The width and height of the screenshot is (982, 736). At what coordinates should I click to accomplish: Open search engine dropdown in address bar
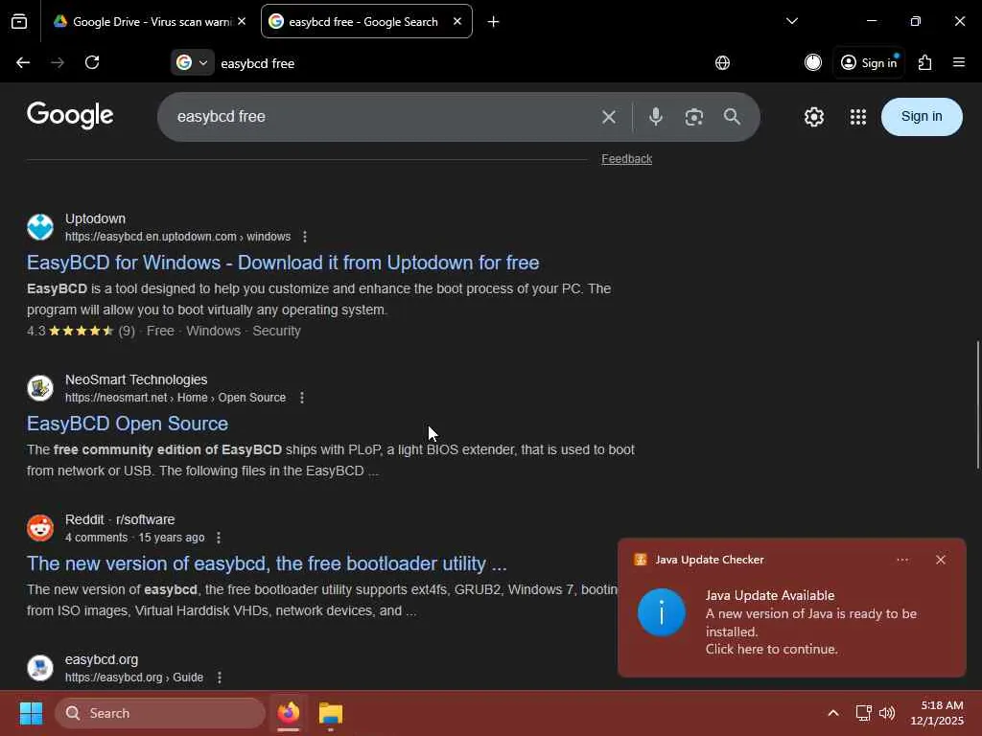click(192, 62)
